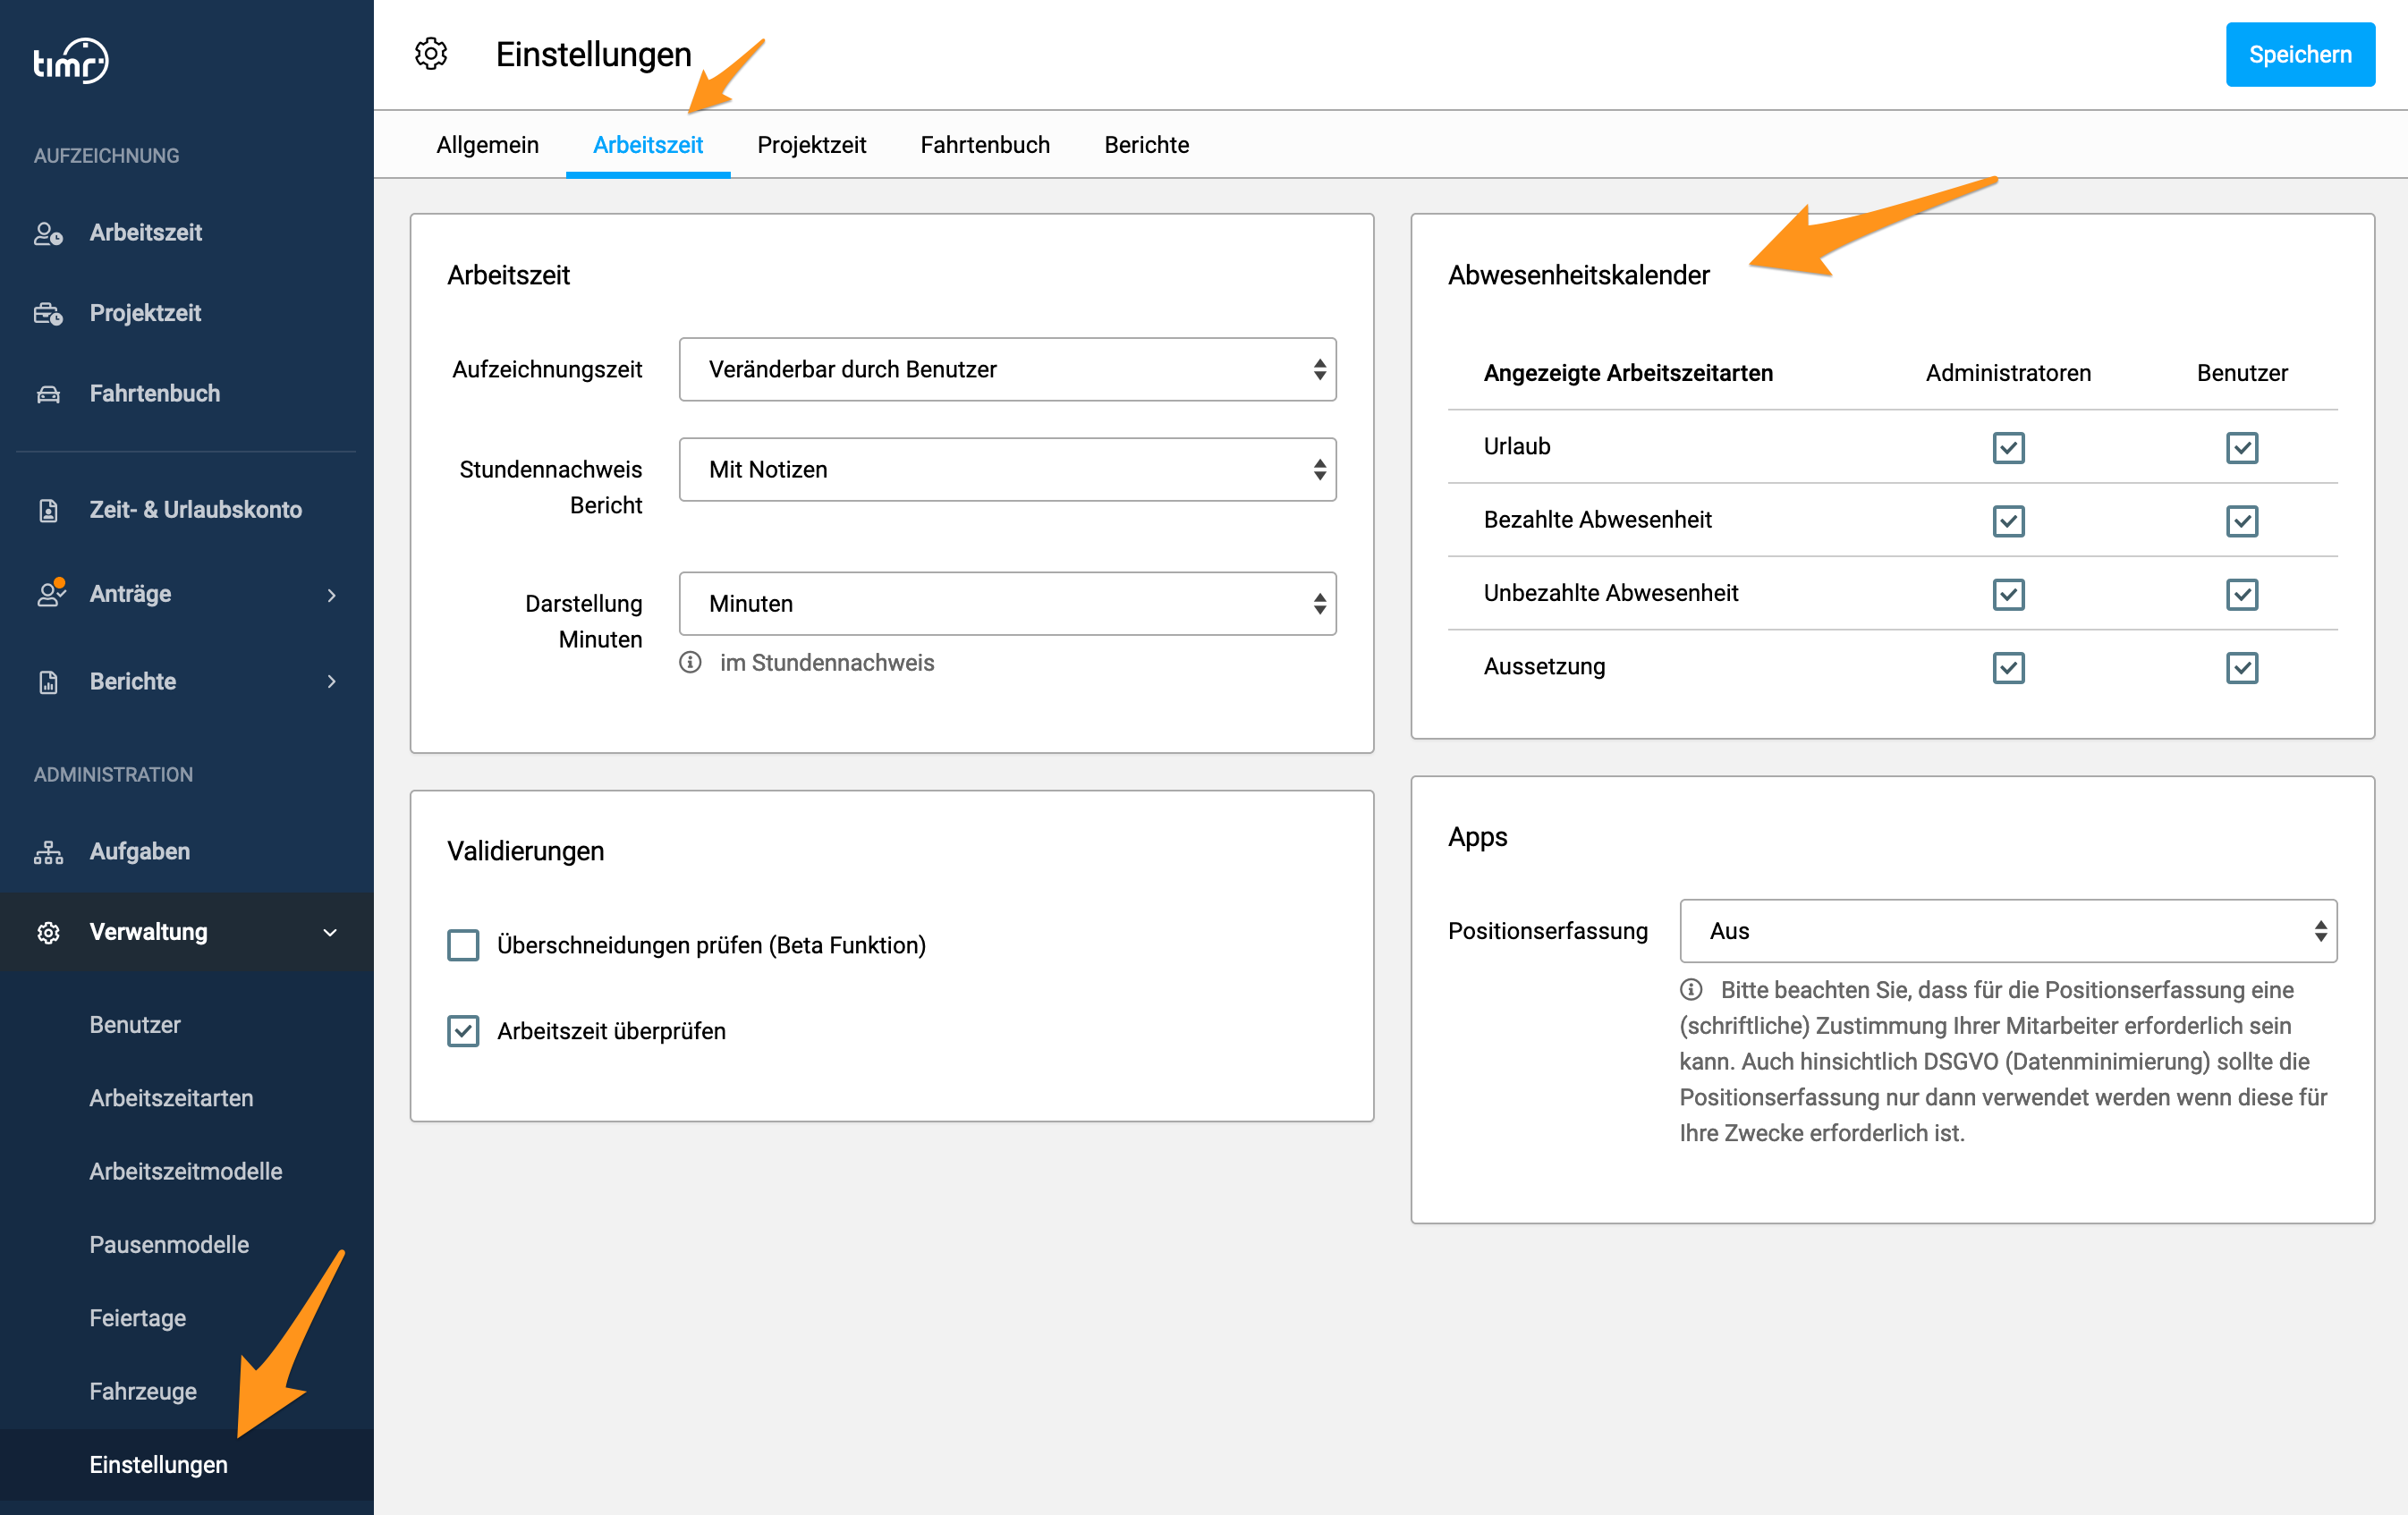Go to Projektzeit in the sidebar

145,314
